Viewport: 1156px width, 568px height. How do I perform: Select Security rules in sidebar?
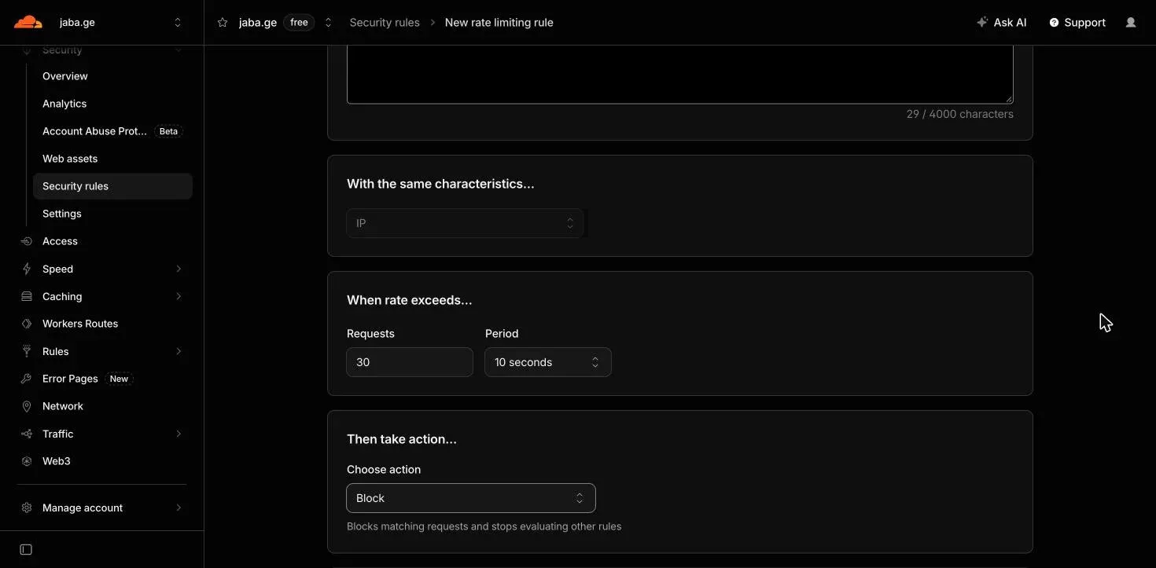[x=112, y=186]
